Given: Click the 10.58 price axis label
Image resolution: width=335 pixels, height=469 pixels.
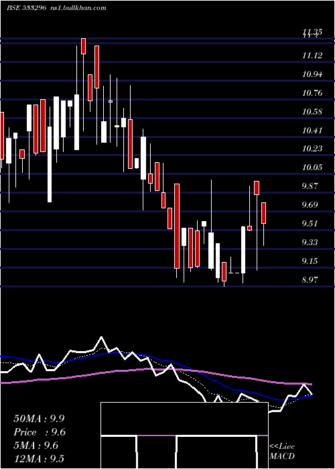Looking at the screenshot, I should (312, 112).
